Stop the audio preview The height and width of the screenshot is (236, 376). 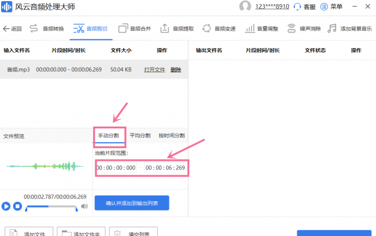[17, 207]
